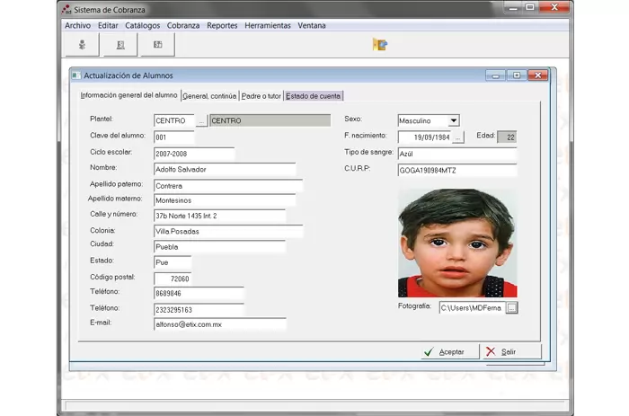Click the Tipo de sangre field
This screenshot has height=416, width=629.
pyautogui.click(x=457, y=154)
